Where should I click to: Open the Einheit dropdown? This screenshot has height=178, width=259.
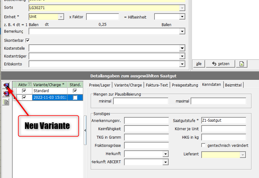tap(61, 17)
